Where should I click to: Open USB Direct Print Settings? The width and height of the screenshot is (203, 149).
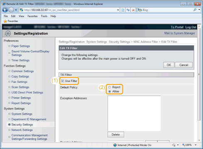pyautogui.click(x=27, y=92)
